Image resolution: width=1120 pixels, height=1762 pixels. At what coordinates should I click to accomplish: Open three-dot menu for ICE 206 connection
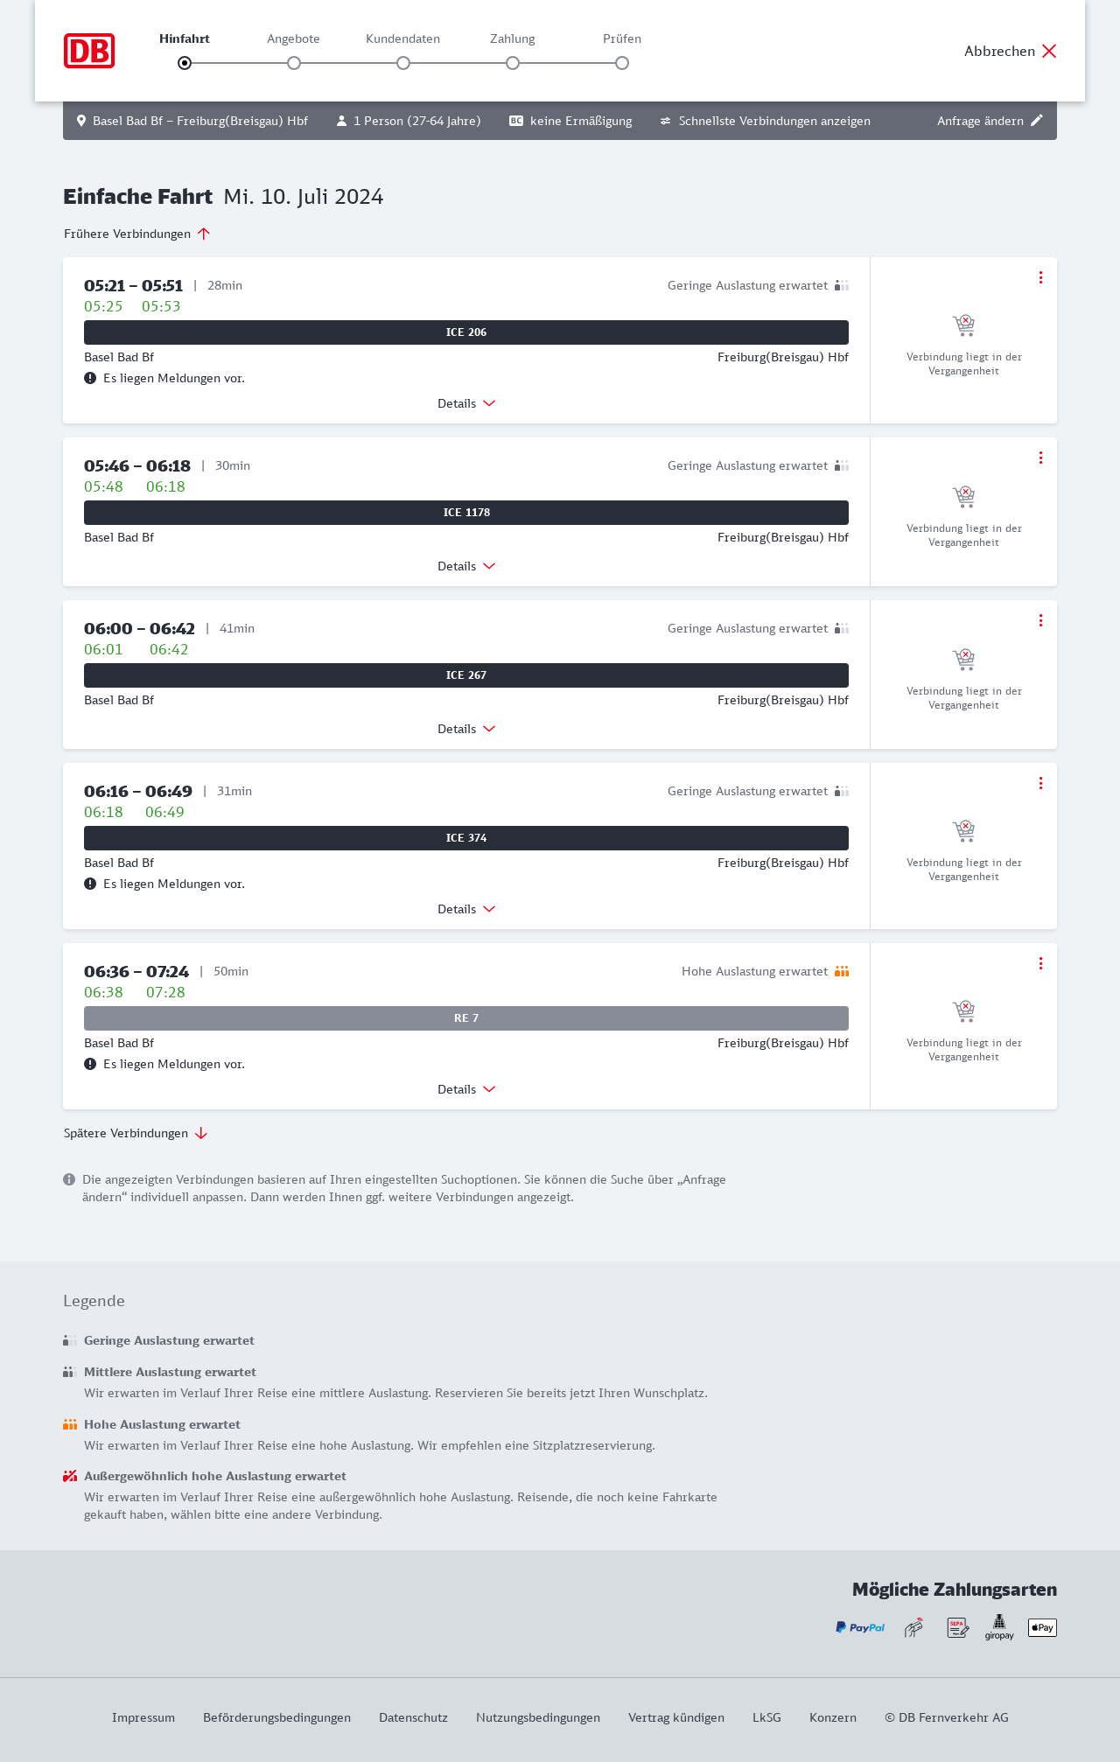[x=1040, y=277]
